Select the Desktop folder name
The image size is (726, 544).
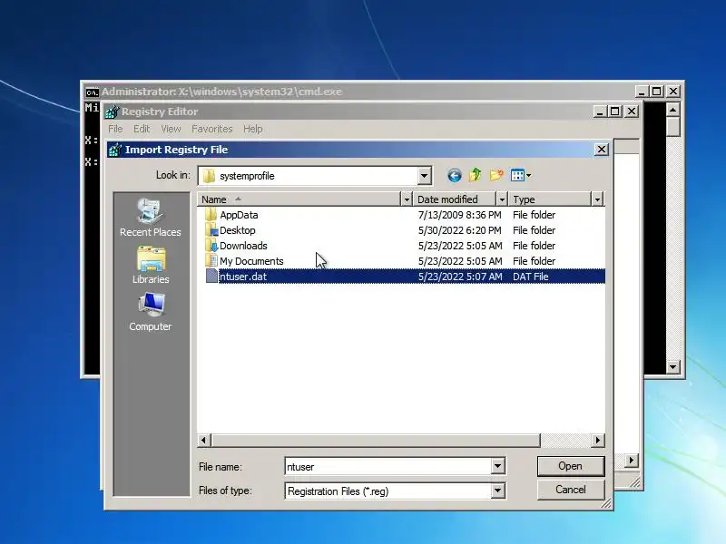point(238,230)
